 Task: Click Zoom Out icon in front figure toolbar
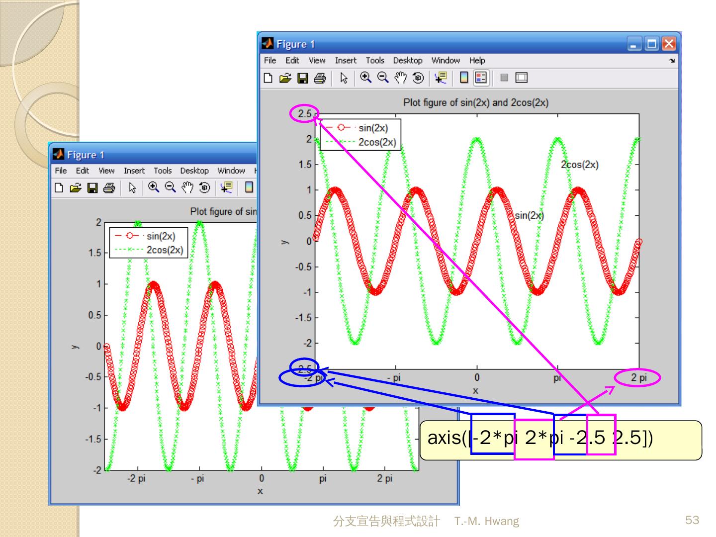383,78
